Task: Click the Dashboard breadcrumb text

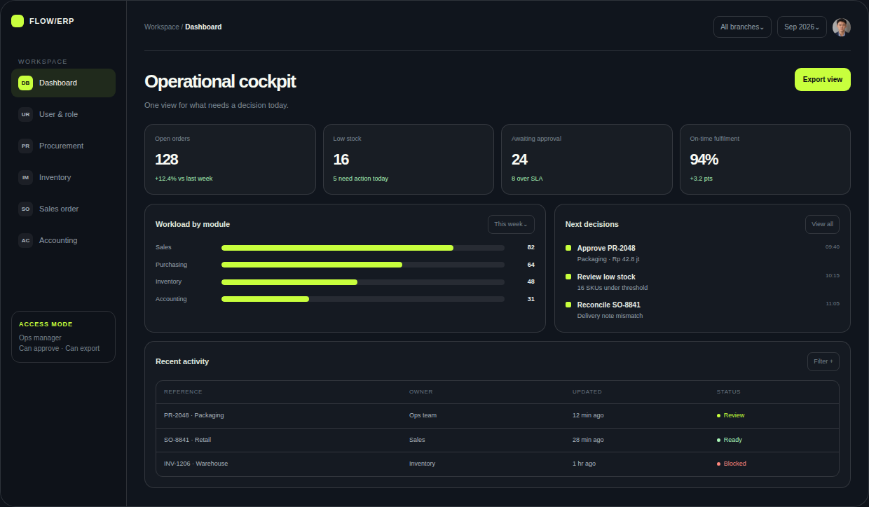Action: [x=203, y=27]
